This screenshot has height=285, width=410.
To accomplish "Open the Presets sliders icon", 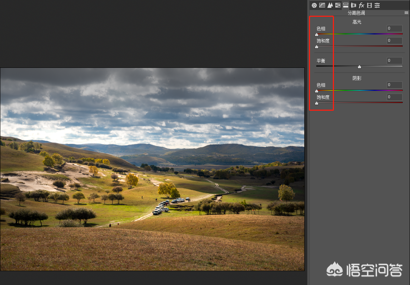I will pyautogui.click(x=377, y=5).
